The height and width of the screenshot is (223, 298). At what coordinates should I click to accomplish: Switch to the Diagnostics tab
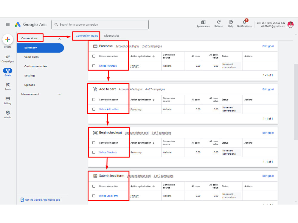[112, 36]
